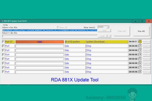Click the X button next to cfp Load
This screenshot has width=152, height=101.
pos(109,36)
